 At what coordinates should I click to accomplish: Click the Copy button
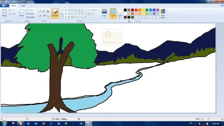(12, 14)
